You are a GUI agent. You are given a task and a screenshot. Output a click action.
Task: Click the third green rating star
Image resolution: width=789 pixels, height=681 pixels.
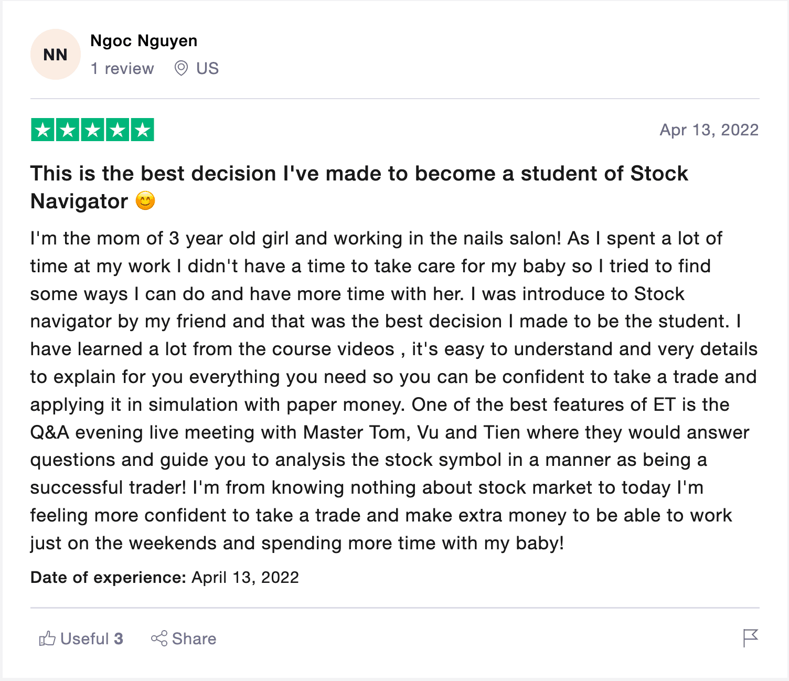[93, 130]
